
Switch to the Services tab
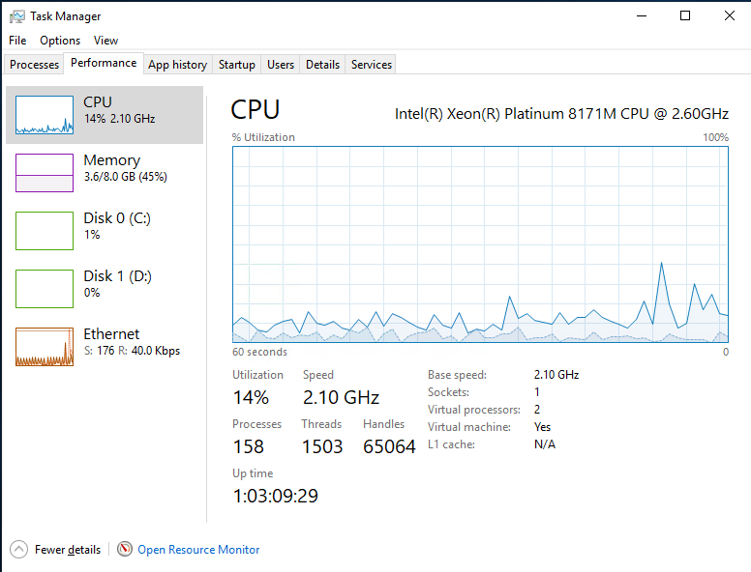pyautogui.click(x=372, y=65)
